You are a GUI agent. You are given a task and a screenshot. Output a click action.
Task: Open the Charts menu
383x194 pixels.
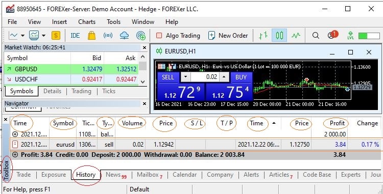[x=87, y=22]
